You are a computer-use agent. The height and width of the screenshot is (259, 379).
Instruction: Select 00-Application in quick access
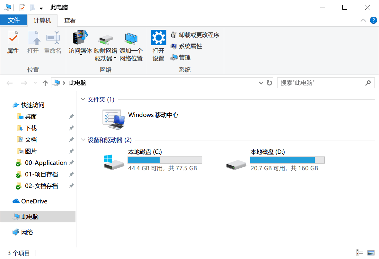(x=46, y=163)
